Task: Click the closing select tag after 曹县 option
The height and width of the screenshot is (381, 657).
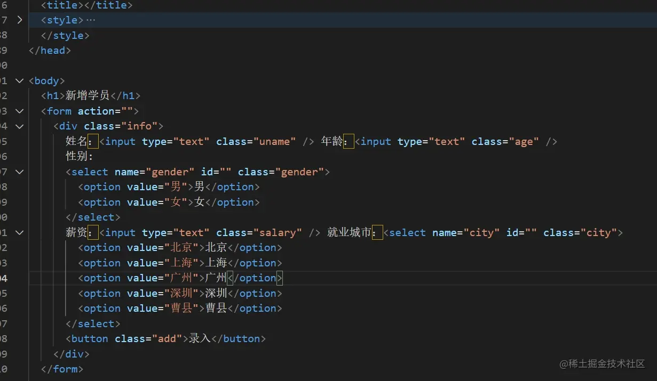Action: tap(93, 324)
